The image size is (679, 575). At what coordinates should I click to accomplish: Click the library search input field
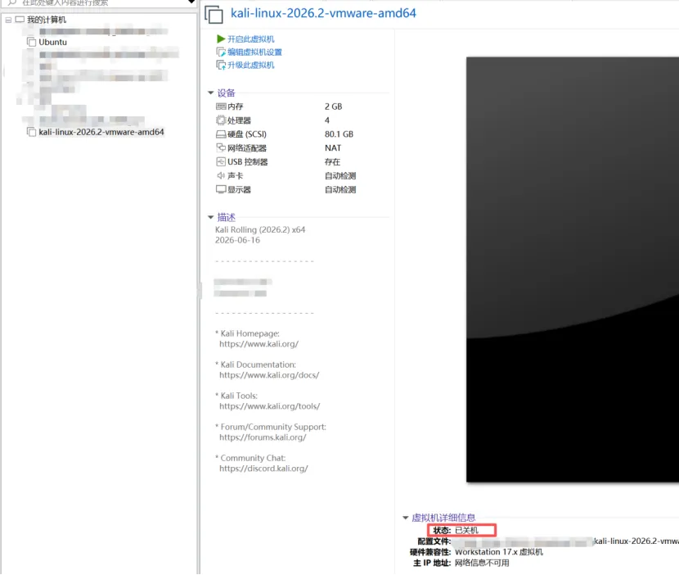click(x=101, y=2)
